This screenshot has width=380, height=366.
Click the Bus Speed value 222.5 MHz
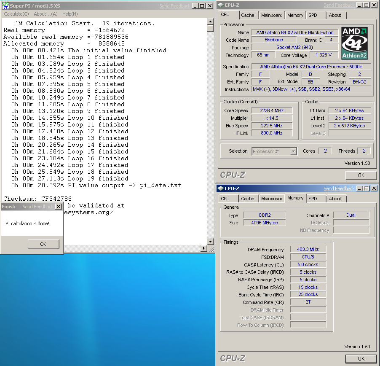coord(272,126)
